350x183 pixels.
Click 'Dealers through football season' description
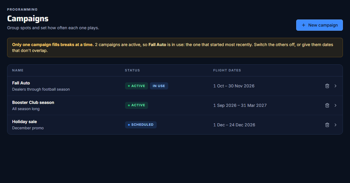click(41, 89)
